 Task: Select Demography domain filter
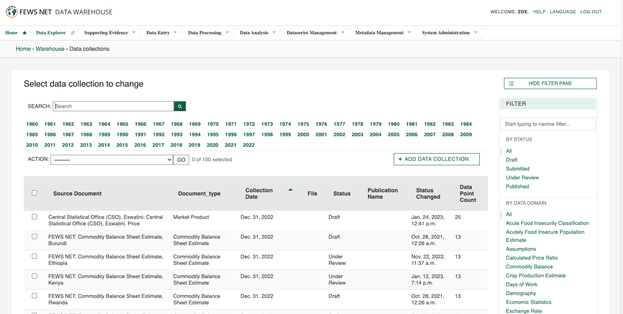[521, 293]
